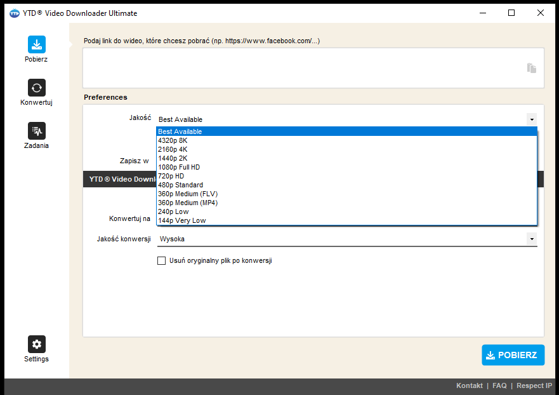Select '480p Standard' quality option
559x395 pixels.
click(346, 185)
